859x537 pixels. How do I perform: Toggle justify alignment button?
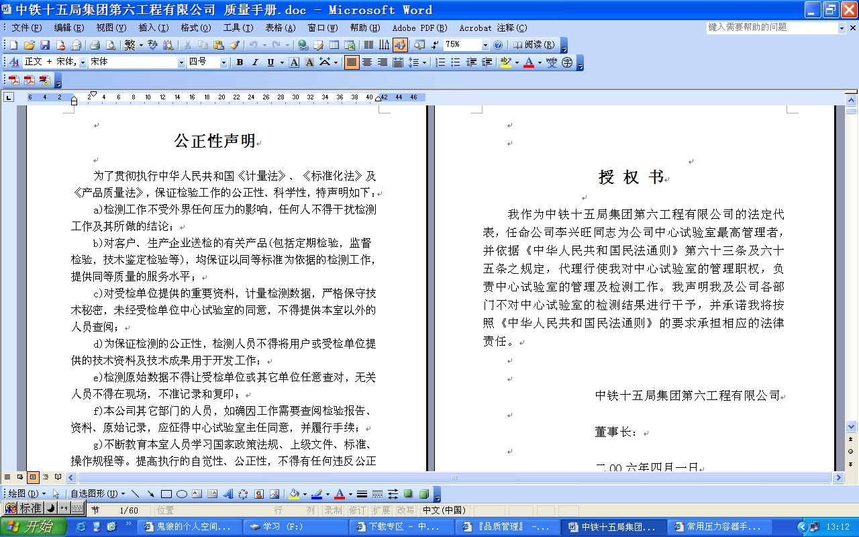(352, 62)
